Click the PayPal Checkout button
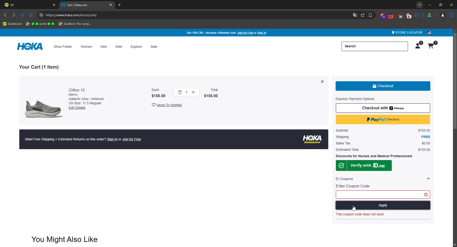The width and height of the screenshot is (457, 247). (383, 119)
